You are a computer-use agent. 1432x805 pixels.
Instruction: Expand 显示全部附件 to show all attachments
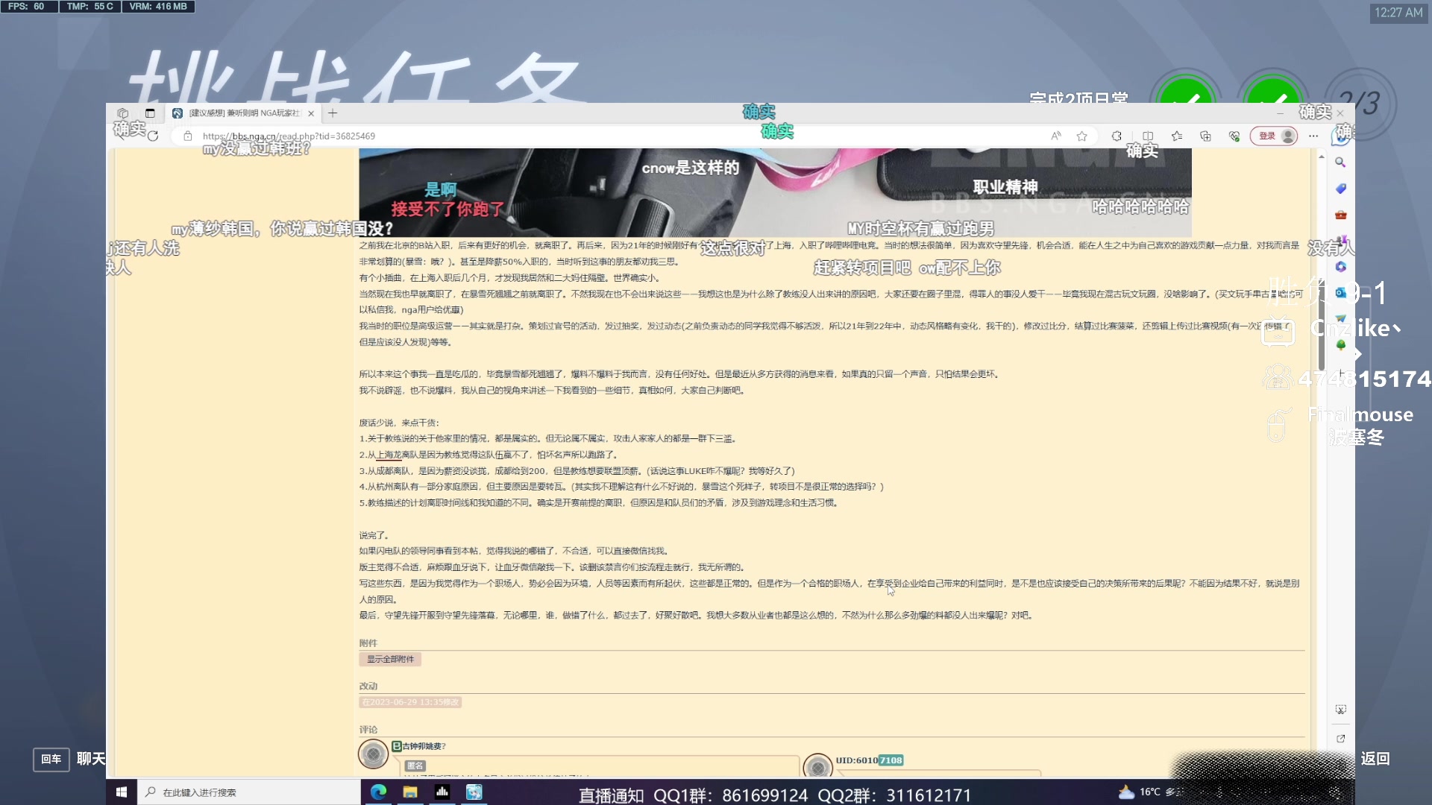[389, 659]
